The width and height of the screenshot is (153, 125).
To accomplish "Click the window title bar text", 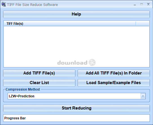I will pyautogui.click(x=32, y=5).
